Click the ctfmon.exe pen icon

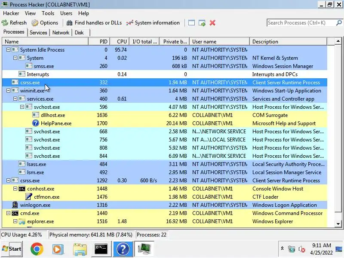coord(29,197)
